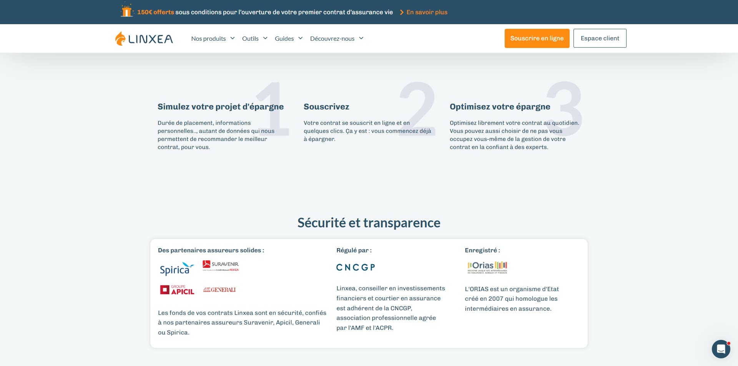Click the CNCGP regulator logo

pos(356,267)
